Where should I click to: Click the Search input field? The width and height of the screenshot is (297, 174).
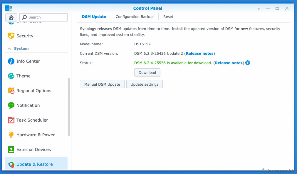43,17
